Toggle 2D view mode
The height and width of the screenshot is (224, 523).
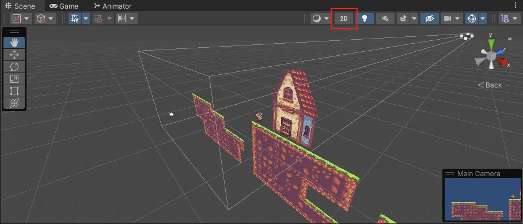tap(344, 18)
